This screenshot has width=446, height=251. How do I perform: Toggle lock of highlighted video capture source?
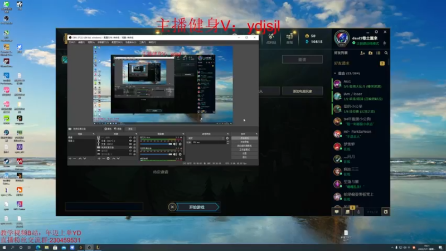pos(134,147)
